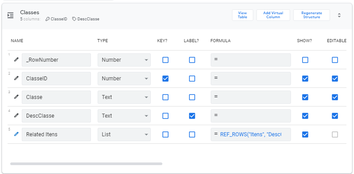The image size is (354, 174).
Task: Click the ClasseID name field
Action: click(x=56, y=79)
